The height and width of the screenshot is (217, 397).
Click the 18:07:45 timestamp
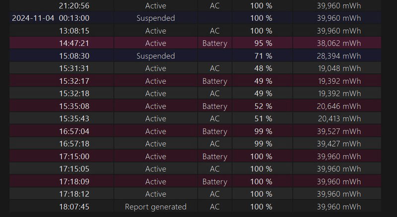[74, 207]
